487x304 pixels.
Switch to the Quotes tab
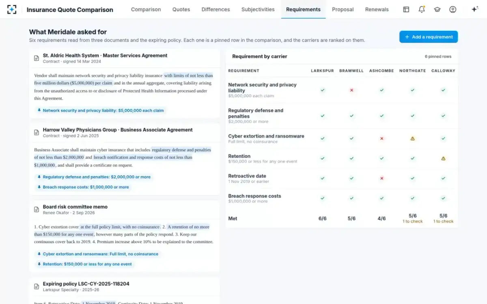pos(181,9)
